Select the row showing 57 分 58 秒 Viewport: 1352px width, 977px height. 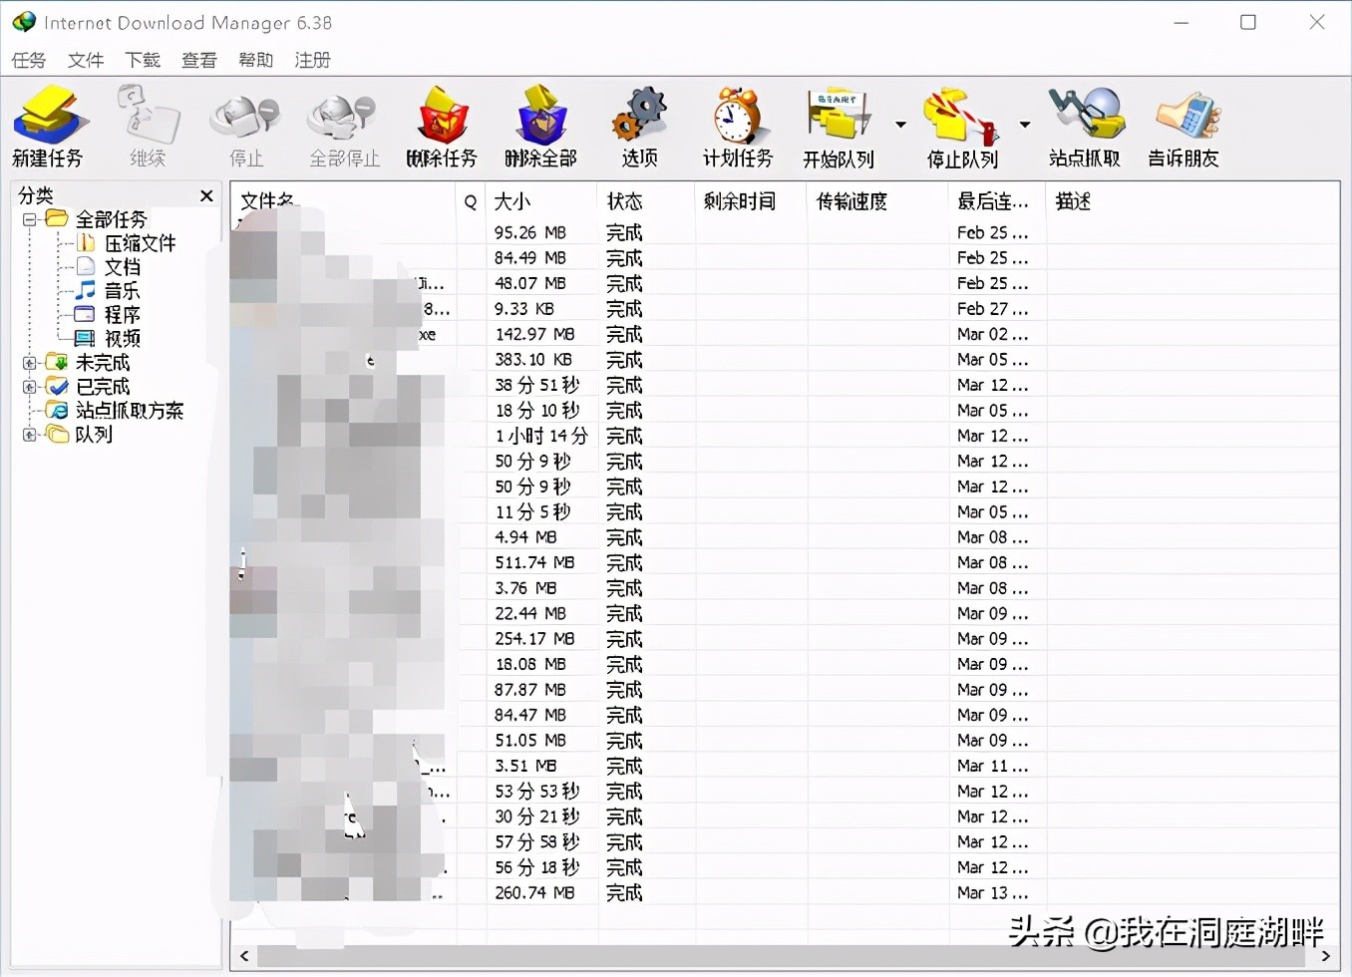(x=785, y=842)
